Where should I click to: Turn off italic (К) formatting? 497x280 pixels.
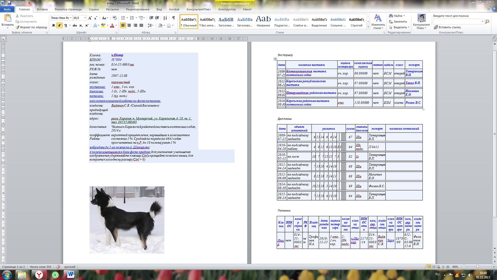click(59, 26)
